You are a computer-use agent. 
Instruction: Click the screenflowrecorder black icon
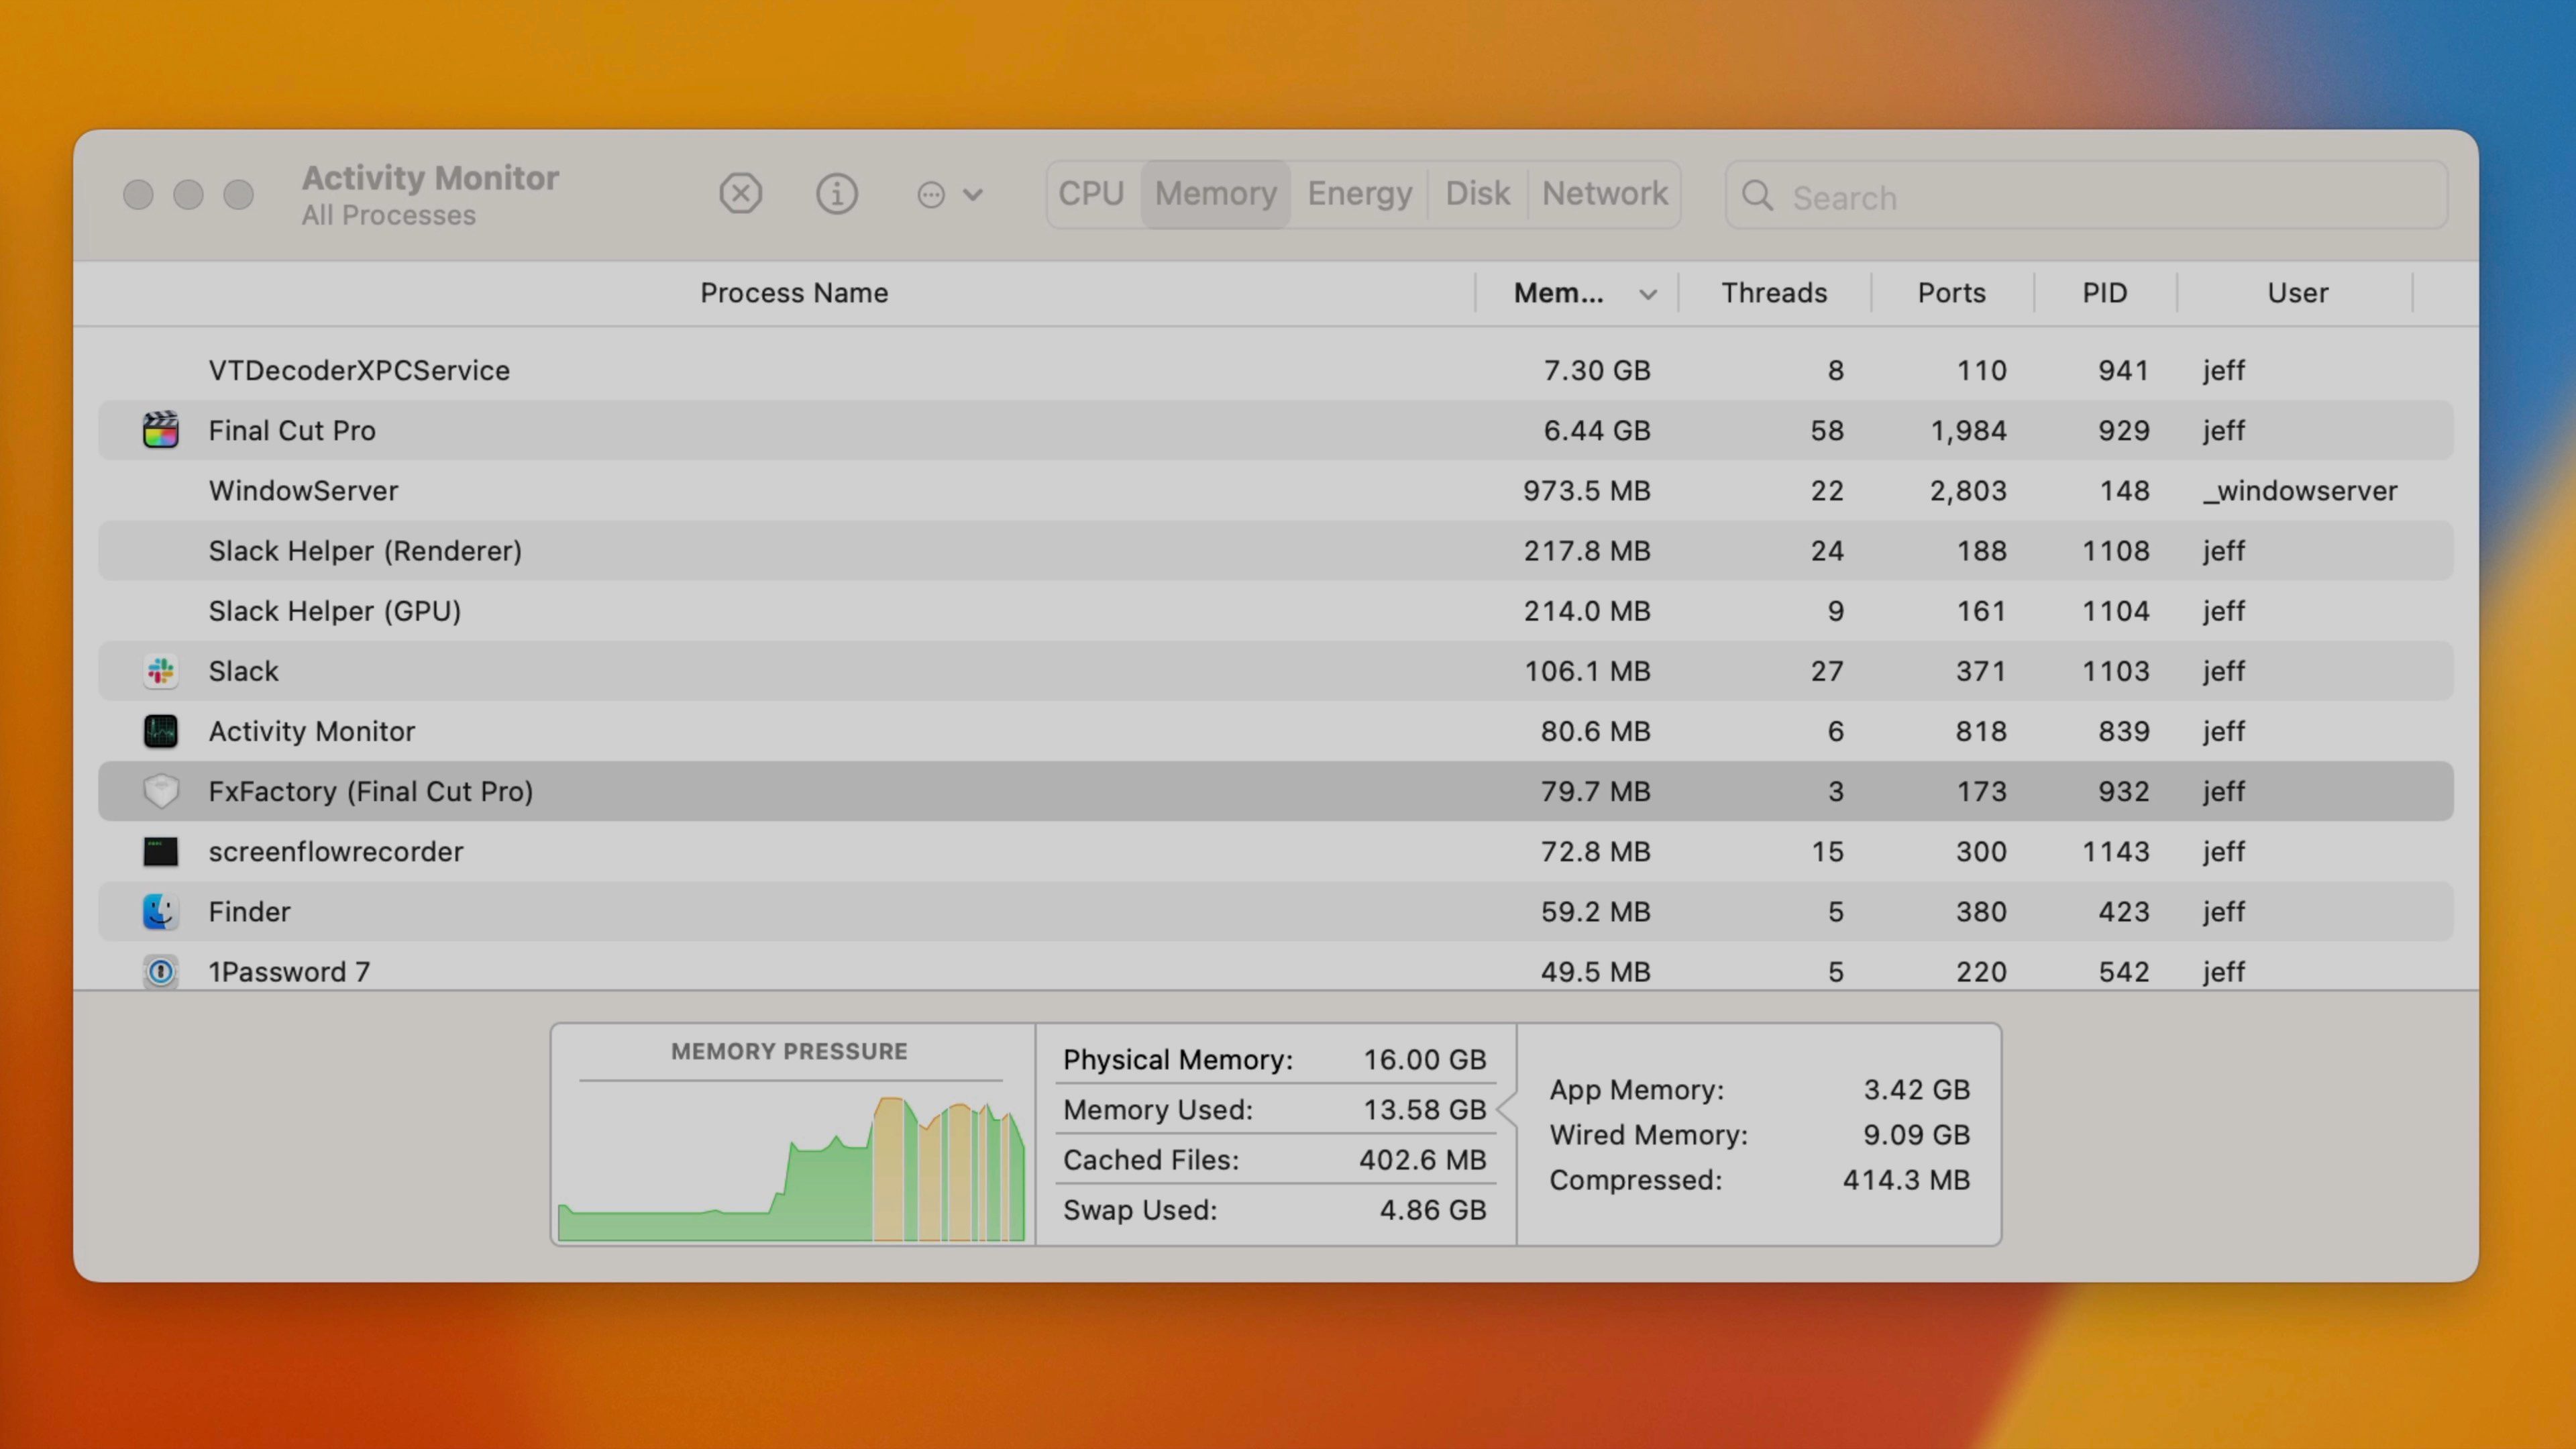160,851
